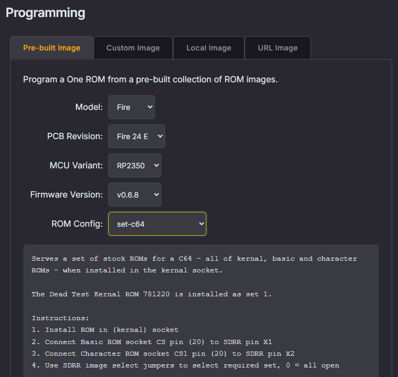Expand the Firmware Version v0.6.8 dropdown
The width and height of the screenshot is (398, 377).
135,195
